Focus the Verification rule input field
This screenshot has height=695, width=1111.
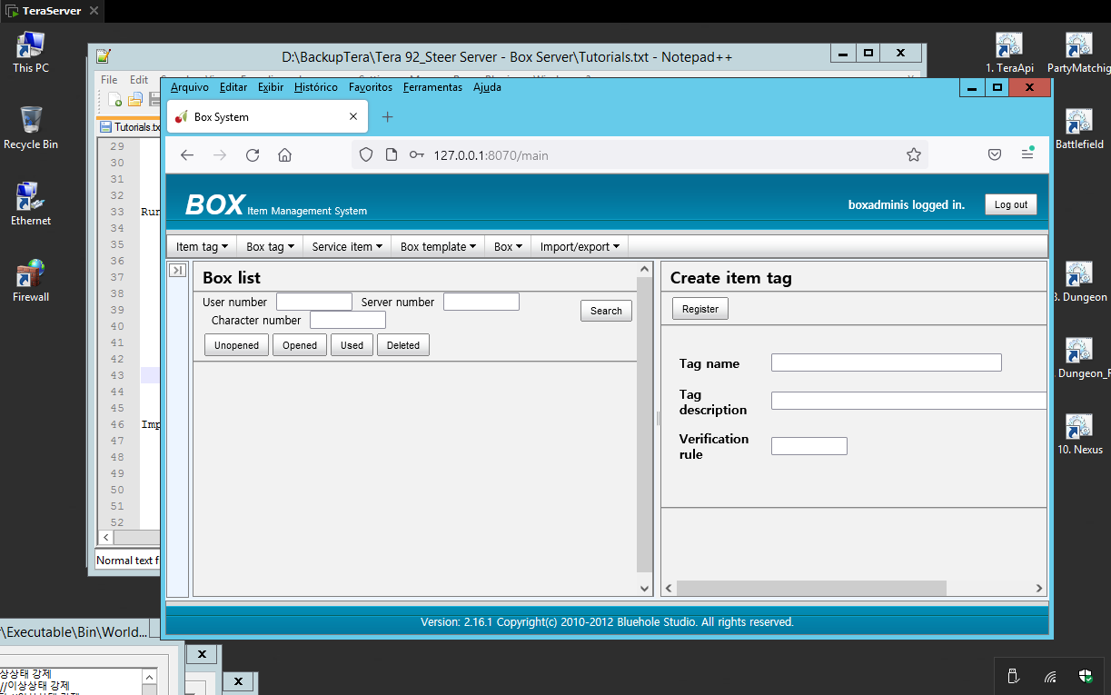click(809, 446)
